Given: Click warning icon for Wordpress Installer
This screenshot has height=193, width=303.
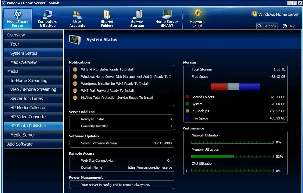Looking at the screenshot, I should [x=75, y=84].
